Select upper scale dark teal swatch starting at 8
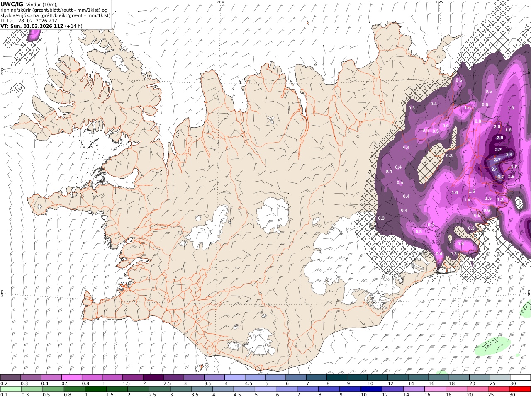Screen dimensions: 531x398 pos(337,378)
